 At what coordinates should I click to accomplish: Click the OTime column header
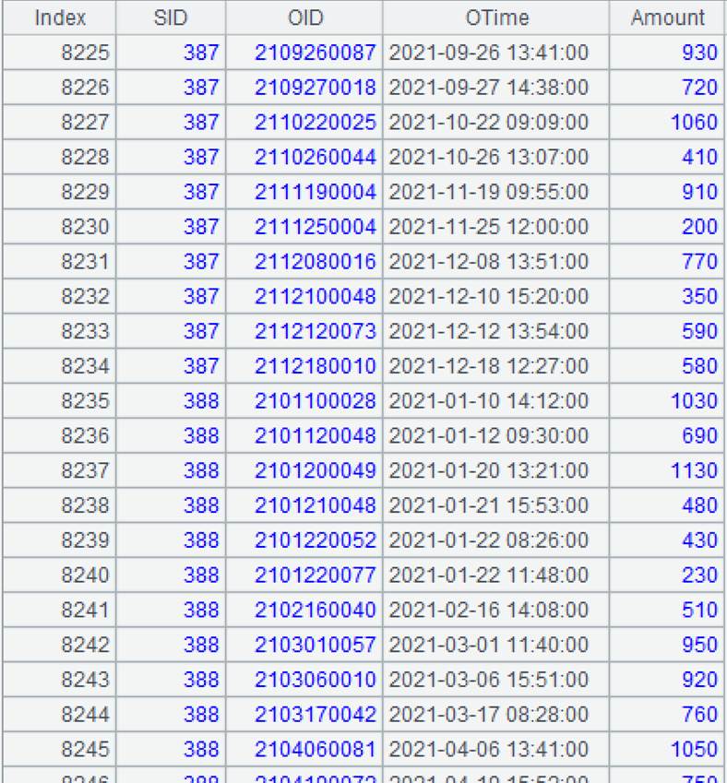[496, 18]
